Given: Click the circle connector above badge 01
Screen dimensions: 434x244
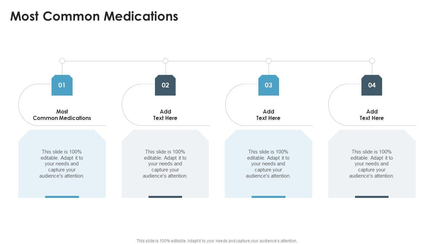Looking at the screenshot, I should [62, 61].
